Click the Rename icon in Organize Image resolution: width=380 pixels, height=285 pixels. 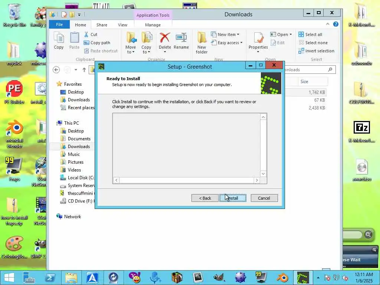point(181,41)
